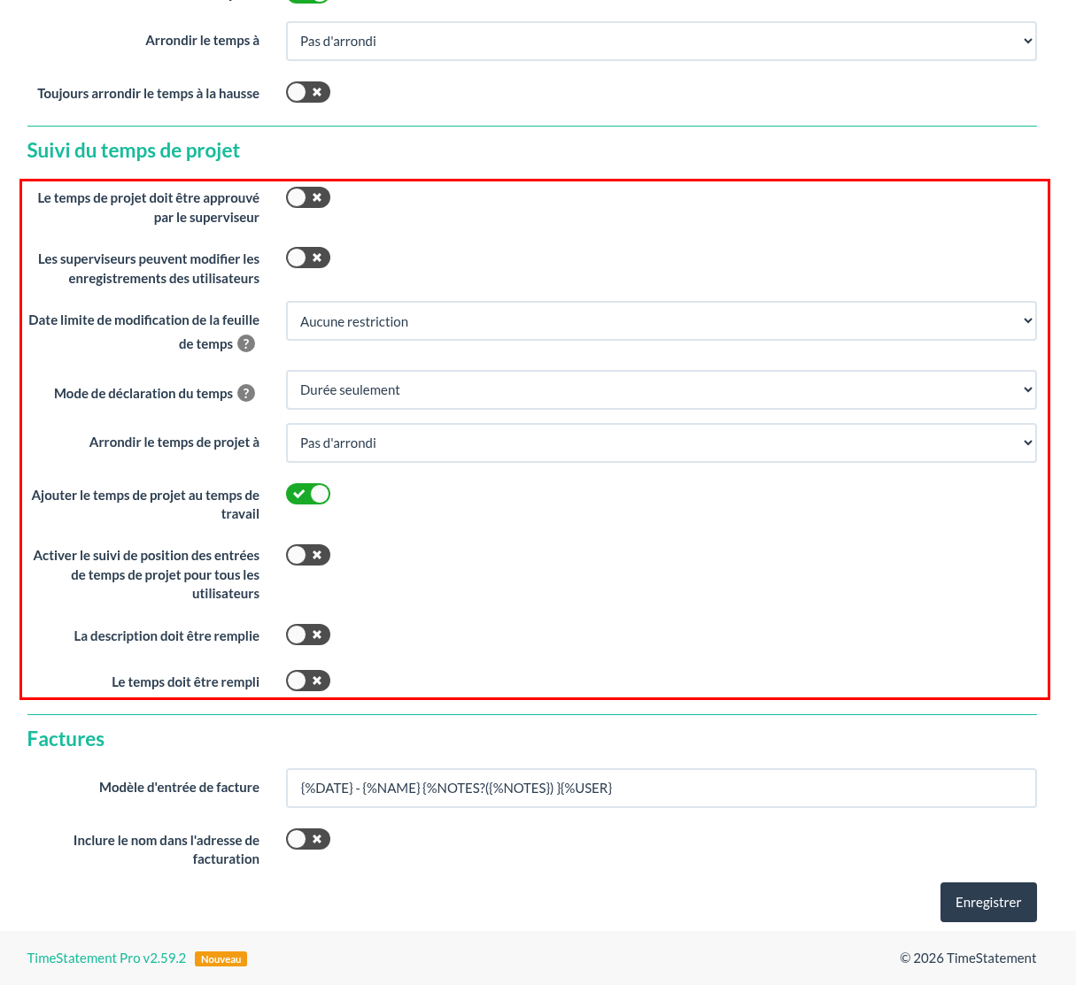Edit the Modèle d'entrée de facture field
The image size is (1076, 985).
(x=662, y=789)
